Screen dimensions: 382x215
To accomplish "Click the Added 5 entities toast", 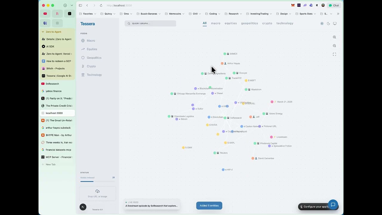I will click(x=209, y=205).
